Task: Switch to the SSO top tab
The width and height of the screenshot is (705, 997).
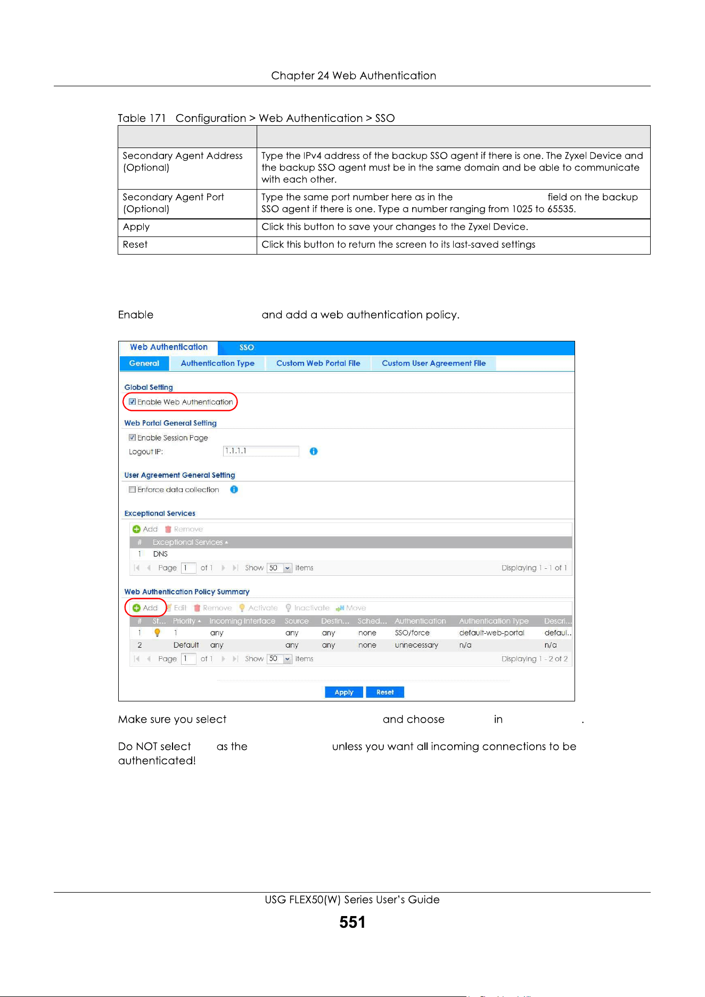Action: (247, 347)
